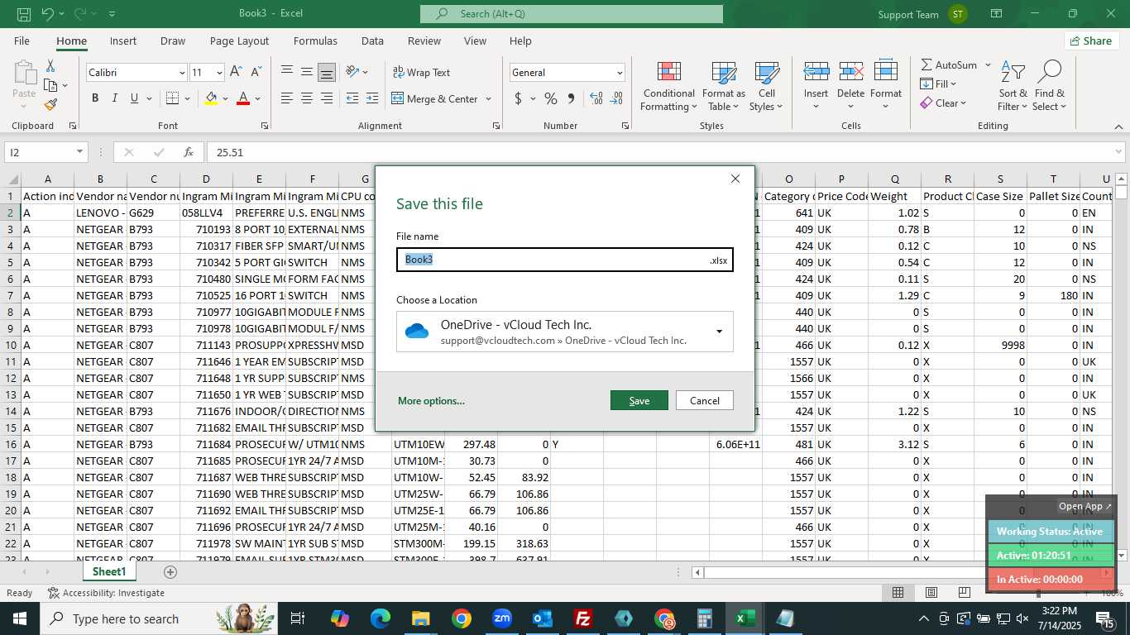Viewport: 1130px width, 635px height.
Task: Open Format as Table gallery
Action: [x=724, y=86]
